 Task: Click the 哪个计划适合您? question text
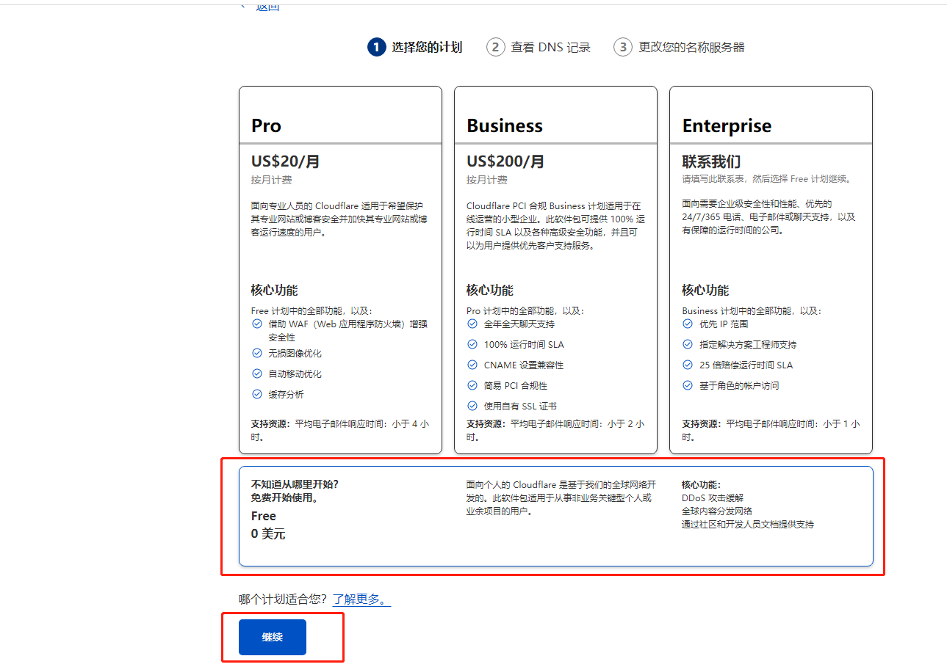pos(283,599)
